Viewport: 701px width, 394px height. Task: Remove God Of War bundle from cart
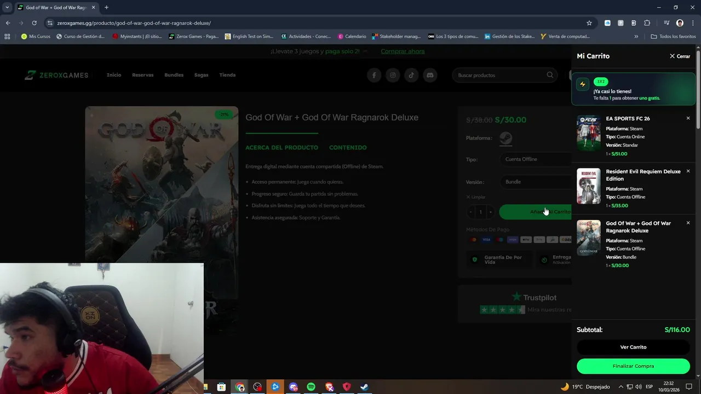pyautogui.click(x=688, y=223)
